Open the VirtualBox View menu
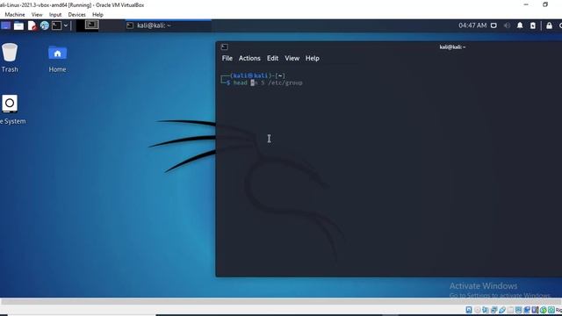The image size is (562, 316). 37,15
